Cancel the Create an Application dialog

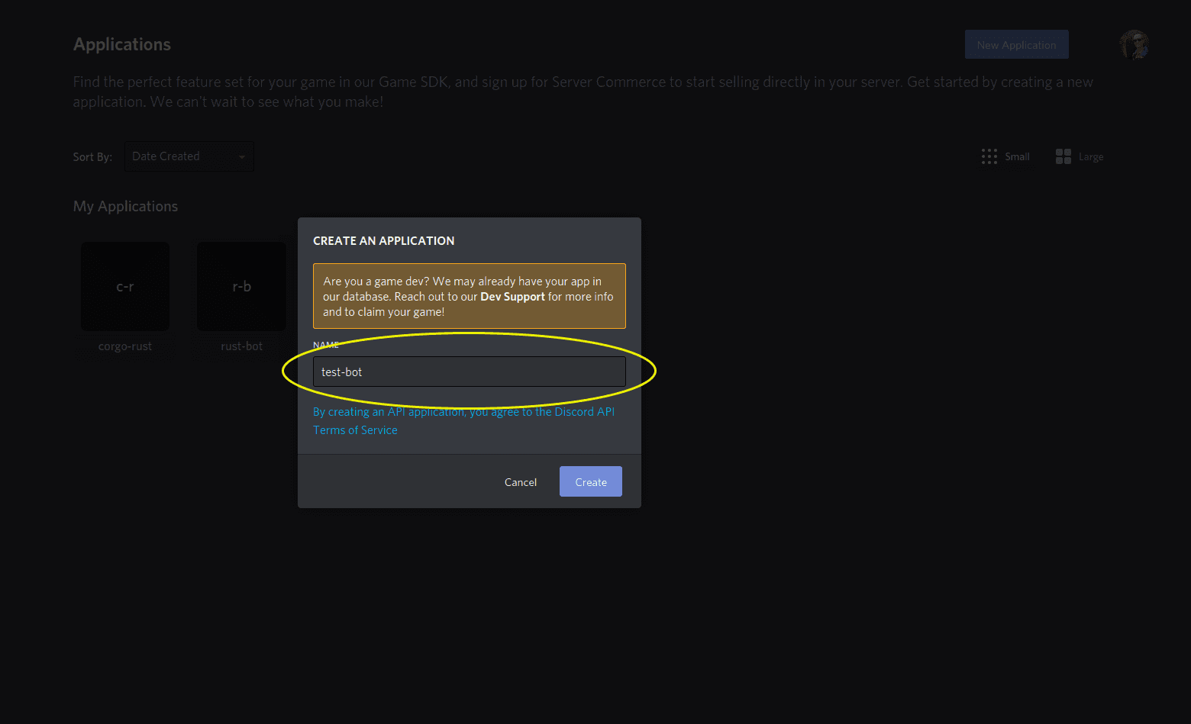tap(521, 482)
